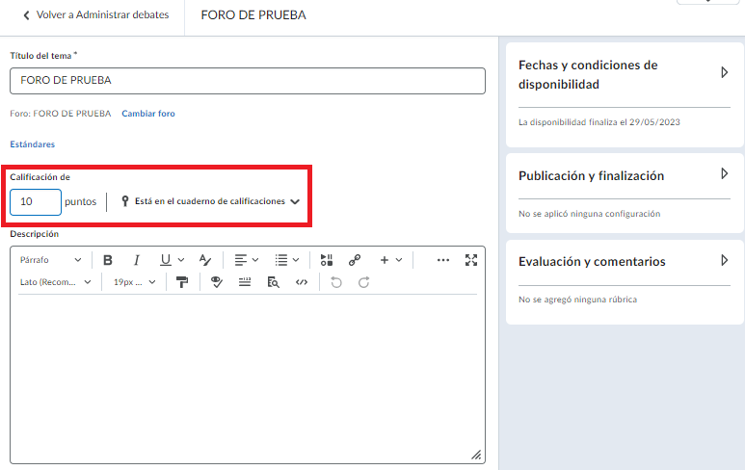
Task: Expand Fechas y condiciones de disponibilidad panel
Action: coord(724,72)
